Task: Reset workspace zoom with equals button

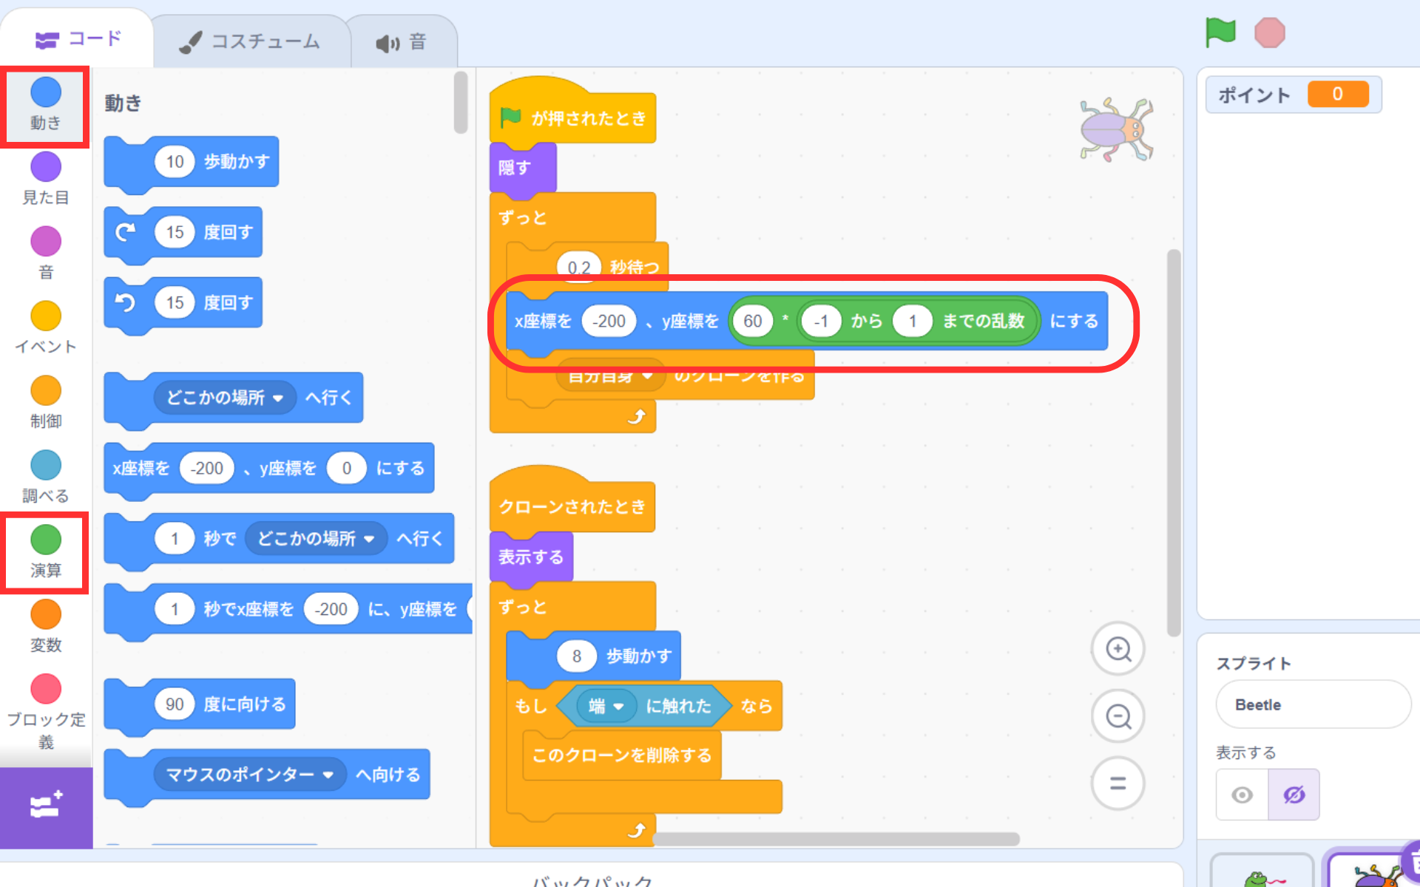Action: pos(1118,784)
